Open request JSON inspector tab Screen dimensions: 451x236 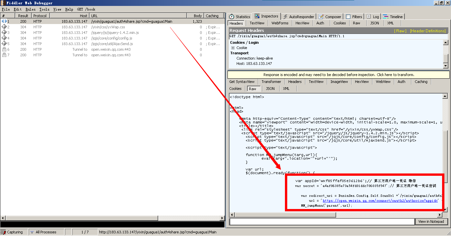374,23
